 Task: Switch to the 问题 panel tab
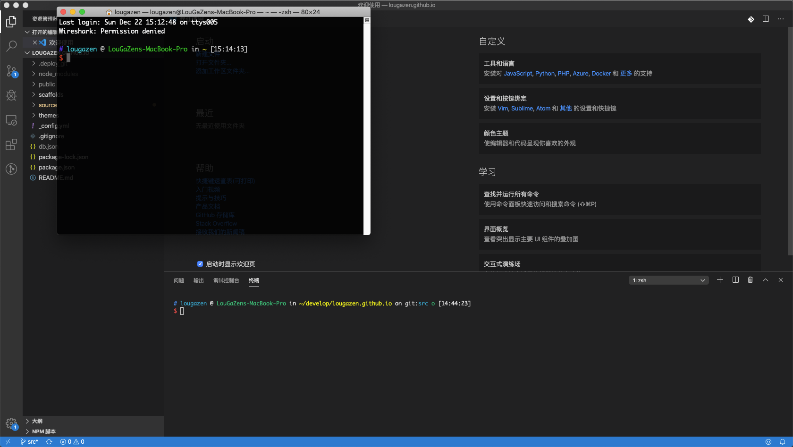pos(178,280)
